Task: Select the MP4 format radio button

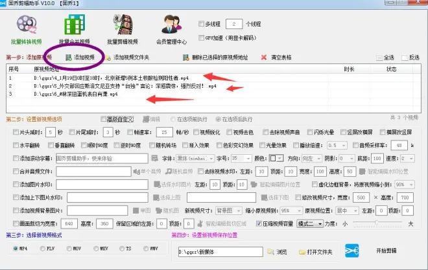Action: pyautogui.click(x=16, y=247)
